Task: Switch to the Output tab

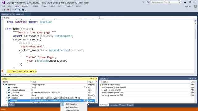Action: [130, 105]
